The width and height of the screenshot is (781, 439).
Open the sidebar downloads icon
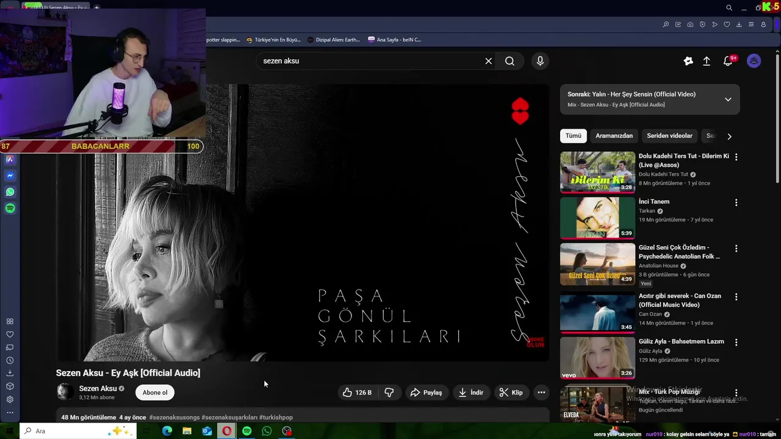pyautogui.click(x=10, y=373)
